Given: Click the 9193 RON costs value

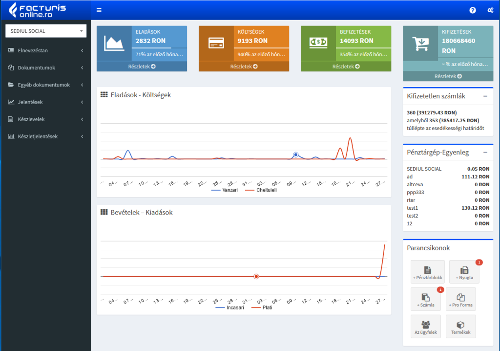Looking at the screenshot, I should [252, 41].
